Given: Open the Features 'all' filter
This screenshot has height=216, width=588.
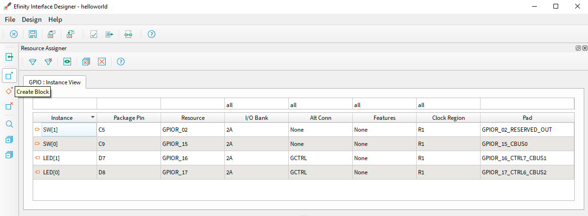Looking at the screenshot, I should pos(384,104).
